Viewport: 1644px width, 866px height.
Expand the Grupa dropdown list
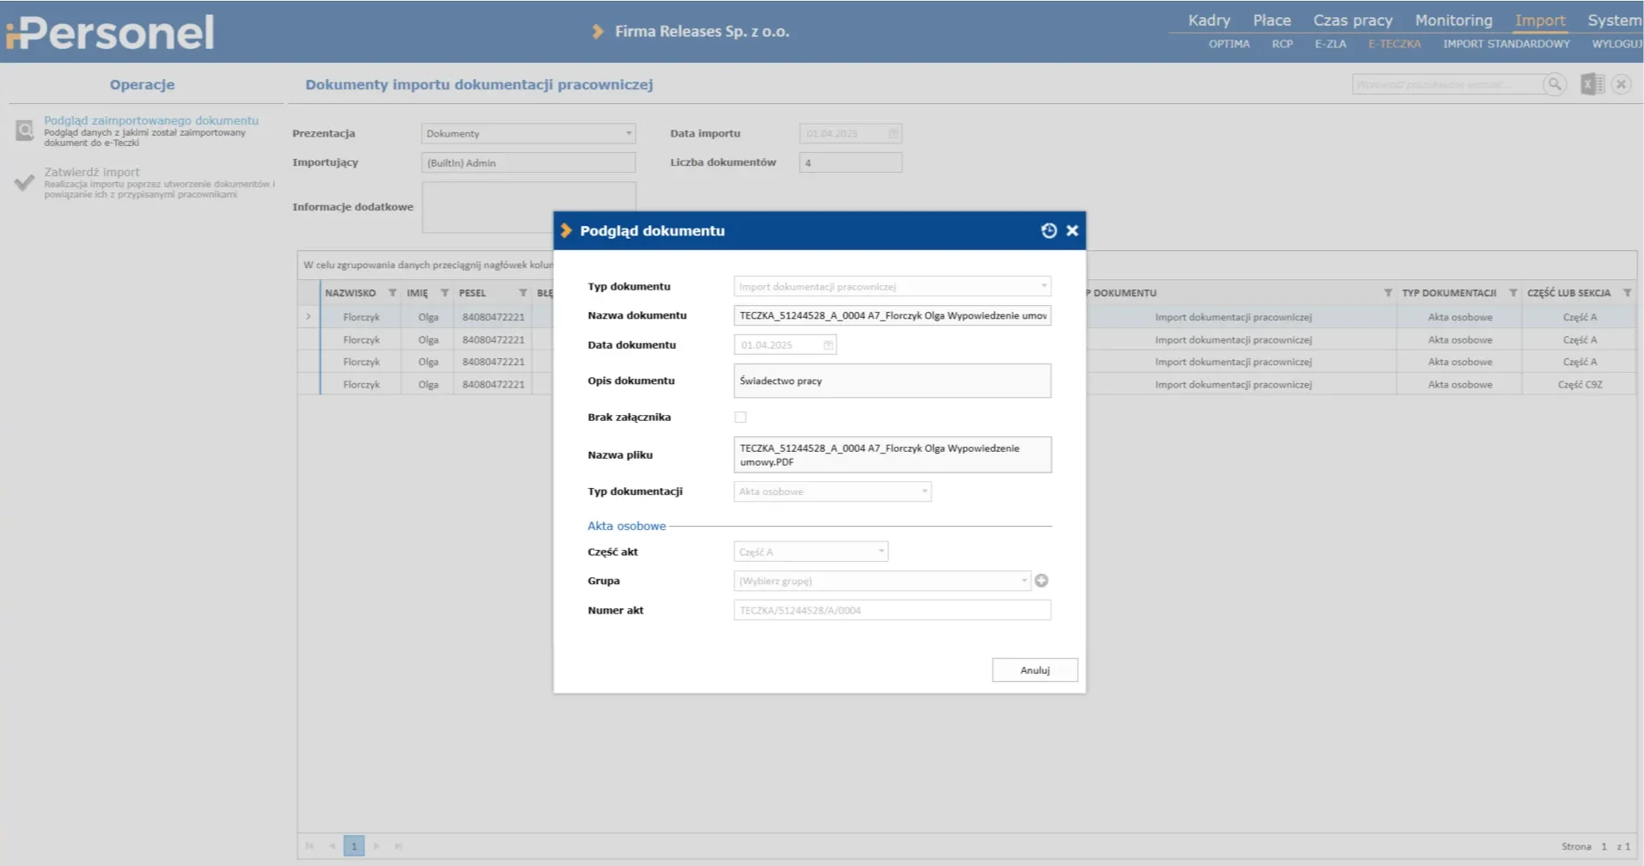(1024, 581)
